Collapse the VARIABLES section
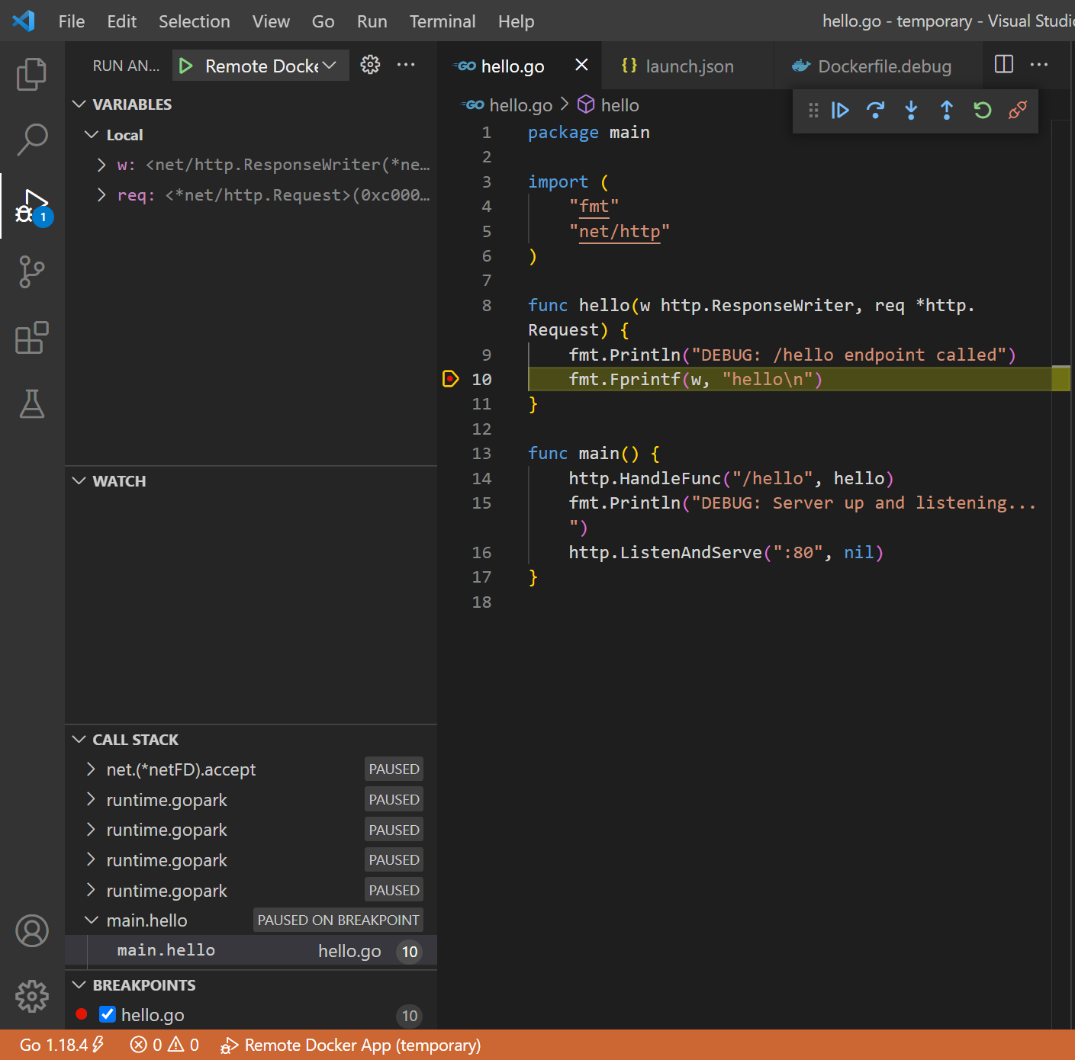The image size is (1075, 1060). coord(79,104)
